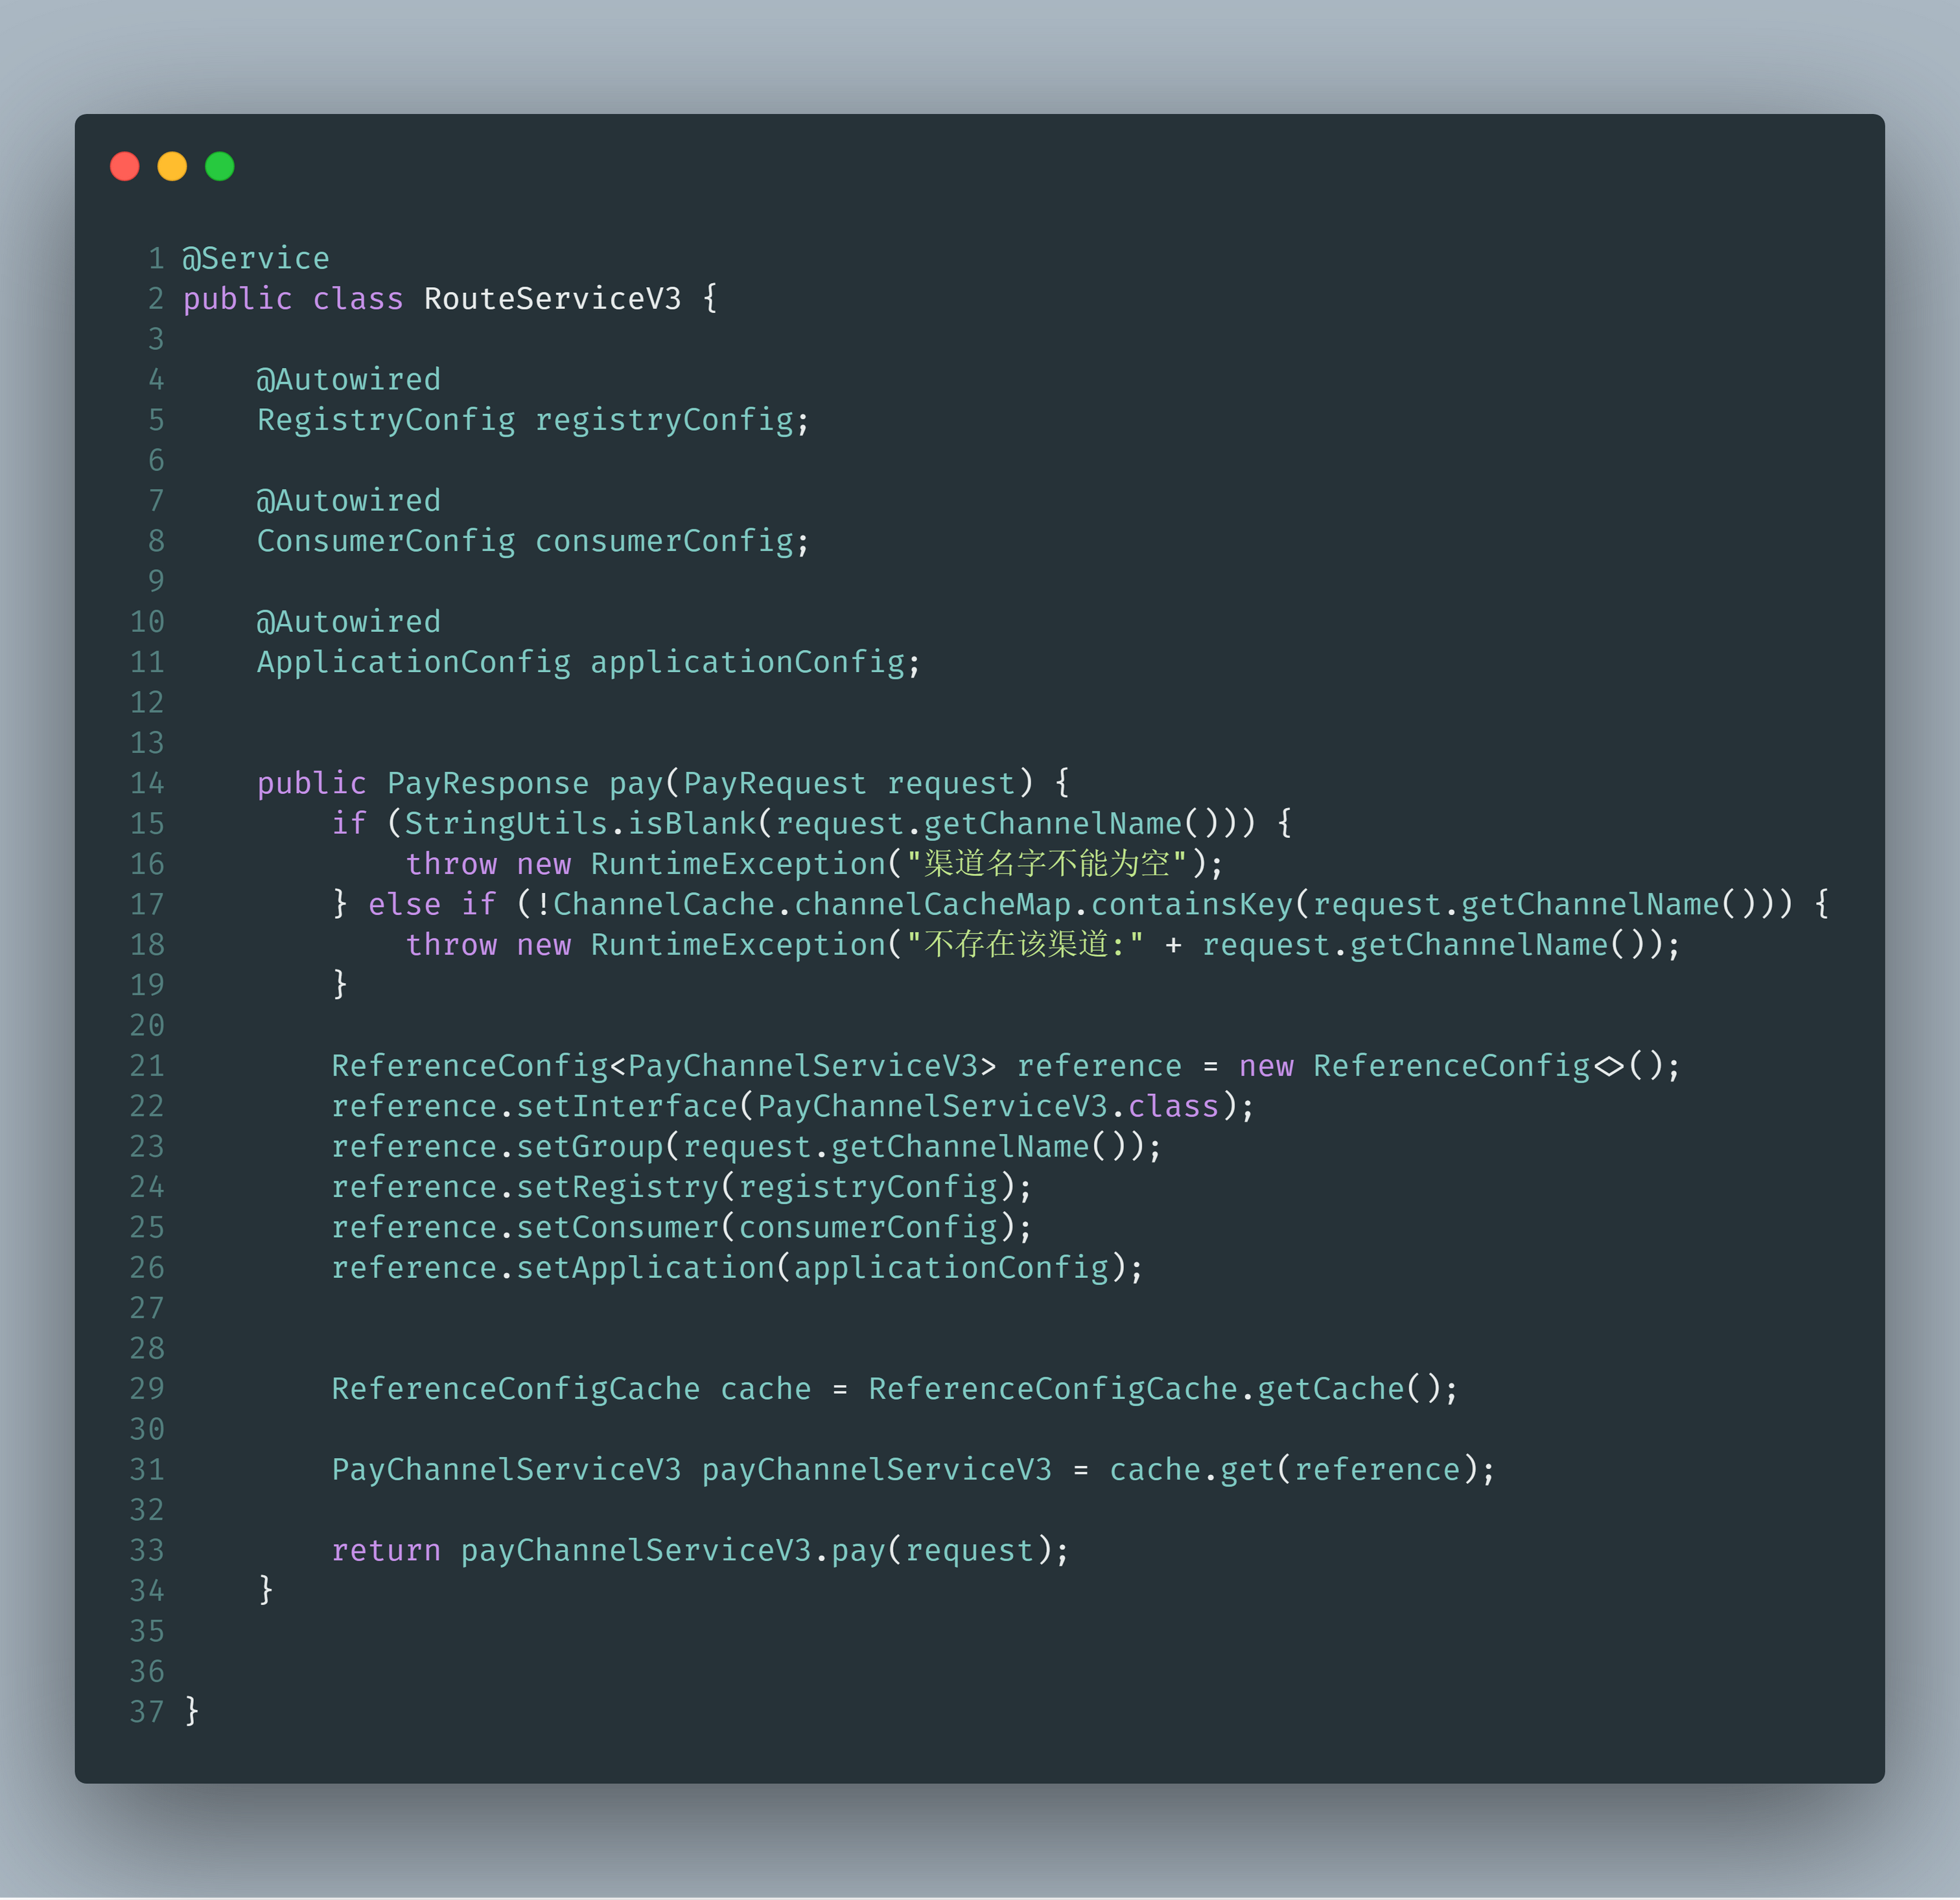Screen dimensions: 1960x1900
Task: Click the consumerConfig field on line 8
Action: pyautogui.click(x=664, y=541)
